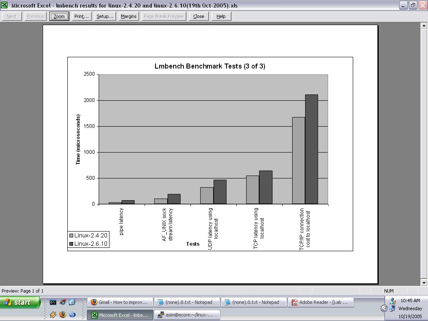
Task: Launch Firefox from Quick Launch
Action: point(63,314)
